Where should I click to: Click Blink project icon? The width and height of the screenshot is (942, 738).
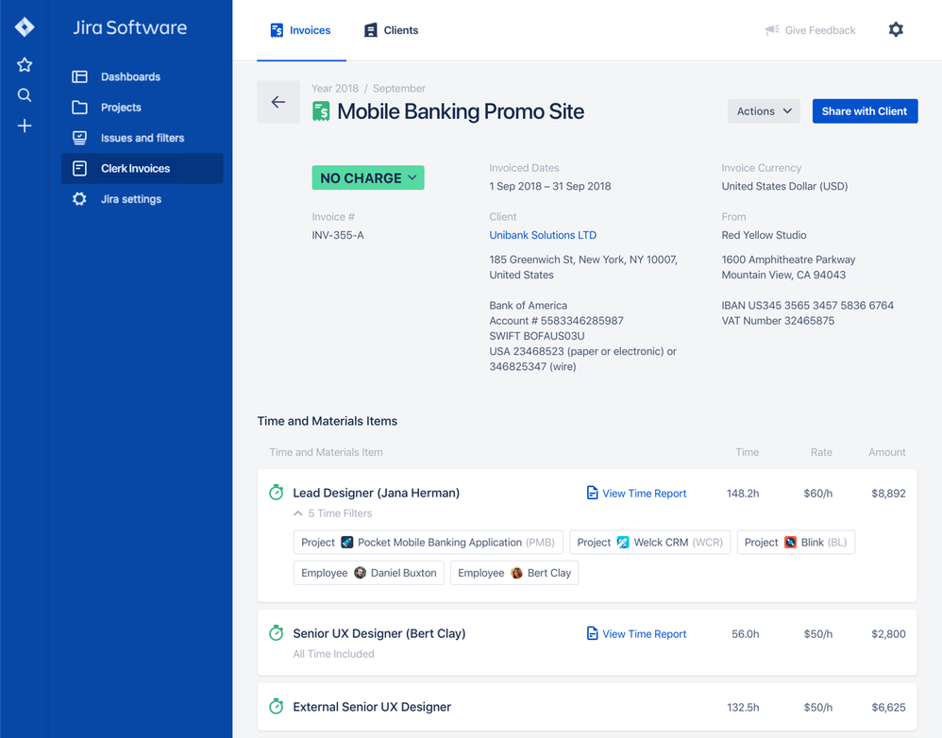791,543
